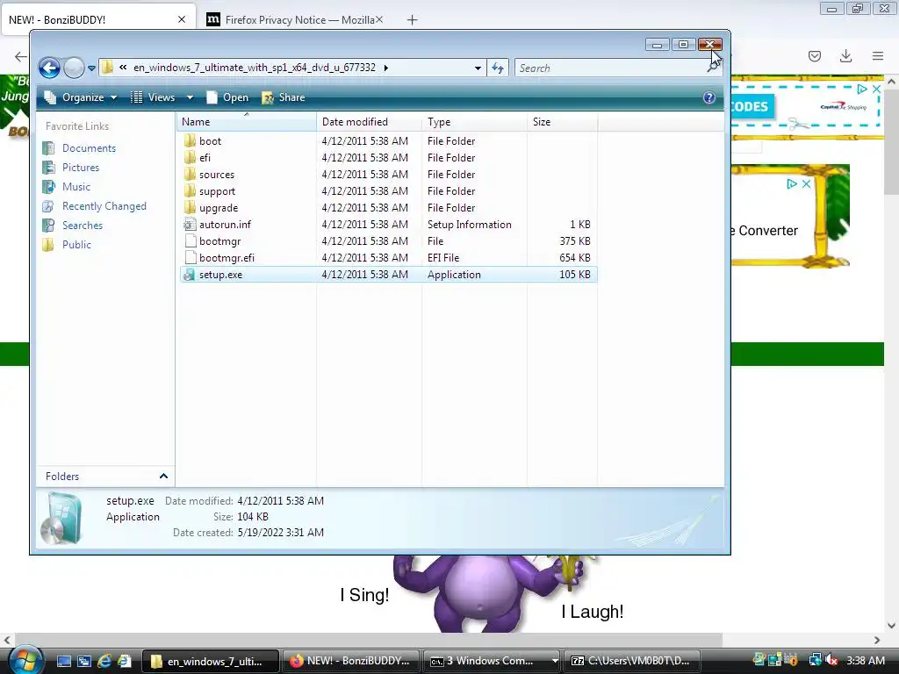899x674 pixels.
Task: Expand breadcrumb arrow after en_windows_7_ultimate path
Action: point(386,68)
